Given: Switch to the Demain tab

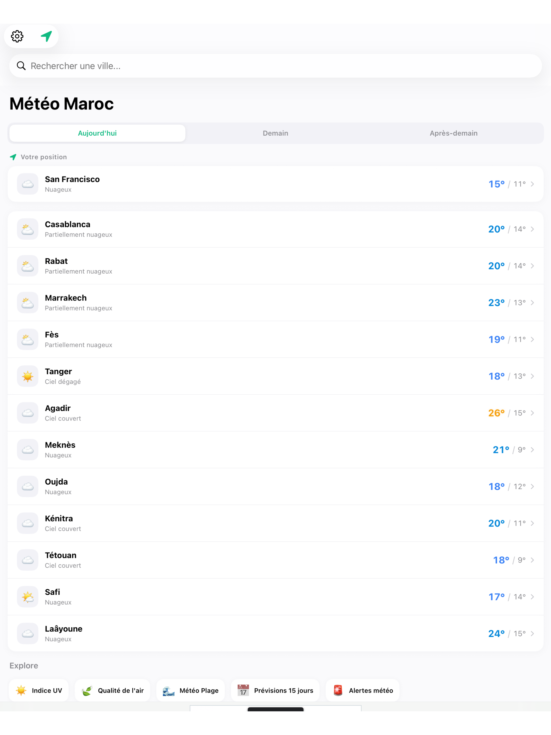Looking at the screenshot, I should (275, 133).
